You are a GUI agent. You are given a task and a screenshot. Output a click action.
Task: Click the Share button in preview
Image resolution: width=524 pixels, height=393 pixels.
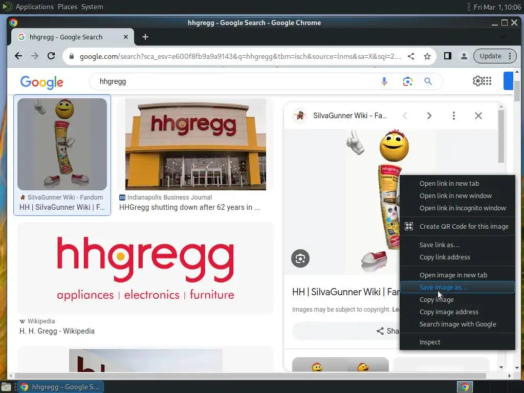(388, 331)
